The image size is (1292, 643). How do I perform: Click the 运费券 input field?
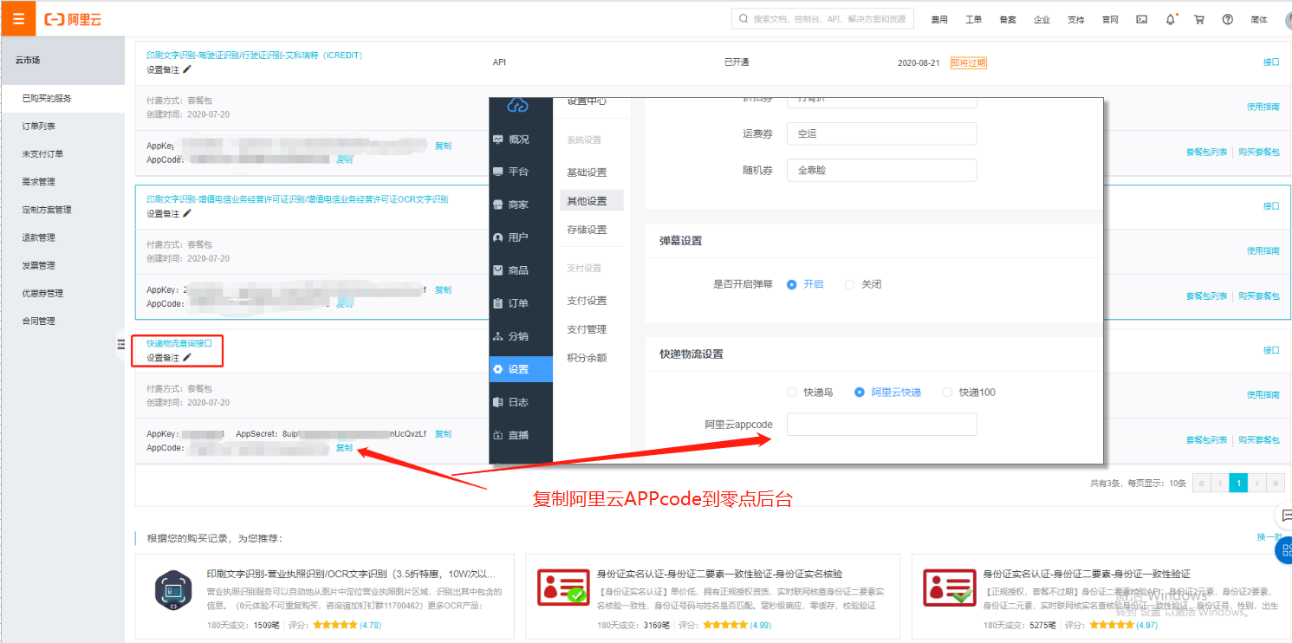click(882, 133)
